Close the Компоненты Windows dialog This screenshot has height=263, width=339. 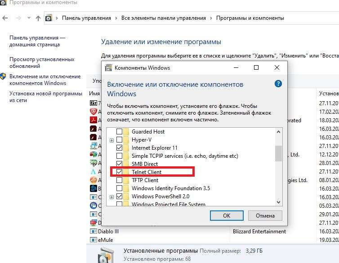click(x=277, y=67)
